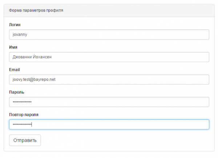The image size is (218, 158).
Task: Focus the Логин input field
Action: point(109,35)
